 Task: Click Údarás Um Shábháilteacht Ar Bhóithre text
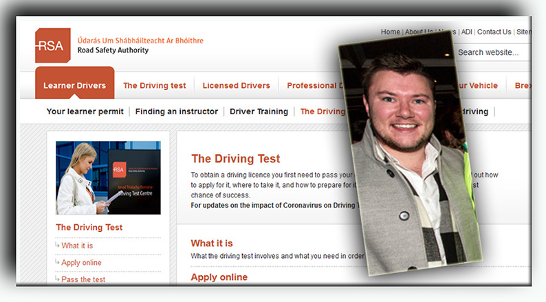(140, 41)
